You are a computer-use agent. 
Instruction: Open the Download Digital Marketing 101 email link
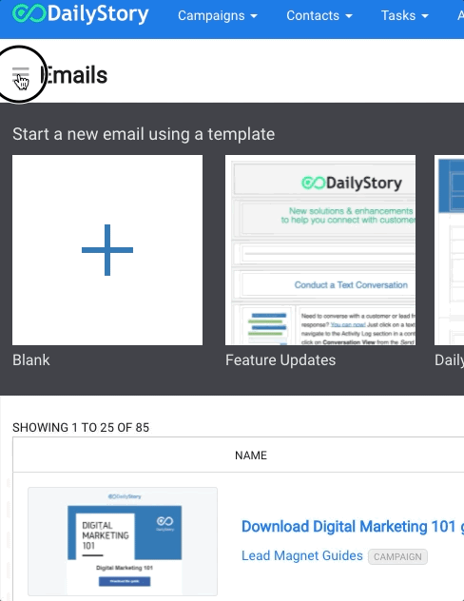click(x=353, y=527)
